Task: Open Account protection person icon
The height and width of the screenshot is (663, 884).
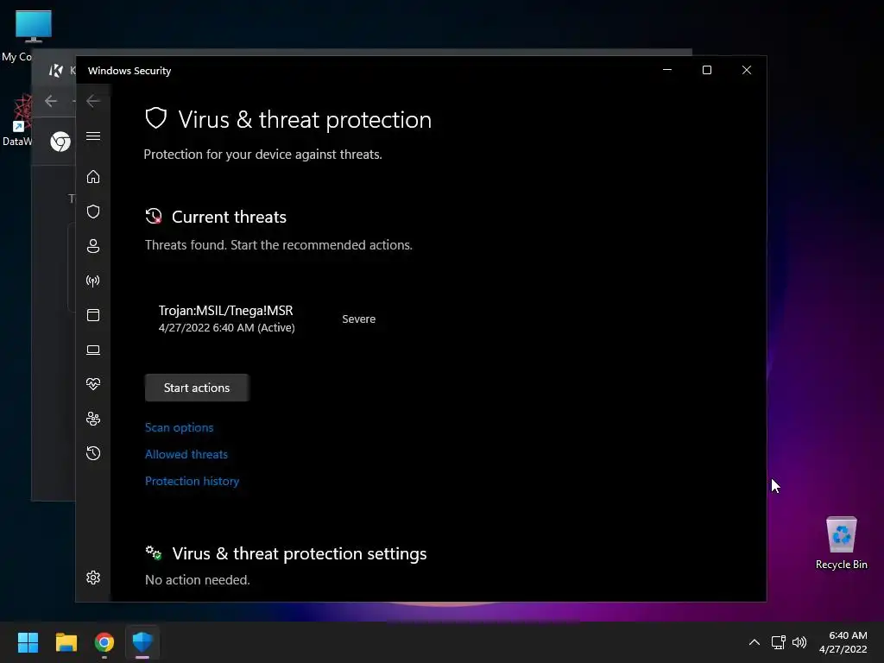Action: (93, 246)
